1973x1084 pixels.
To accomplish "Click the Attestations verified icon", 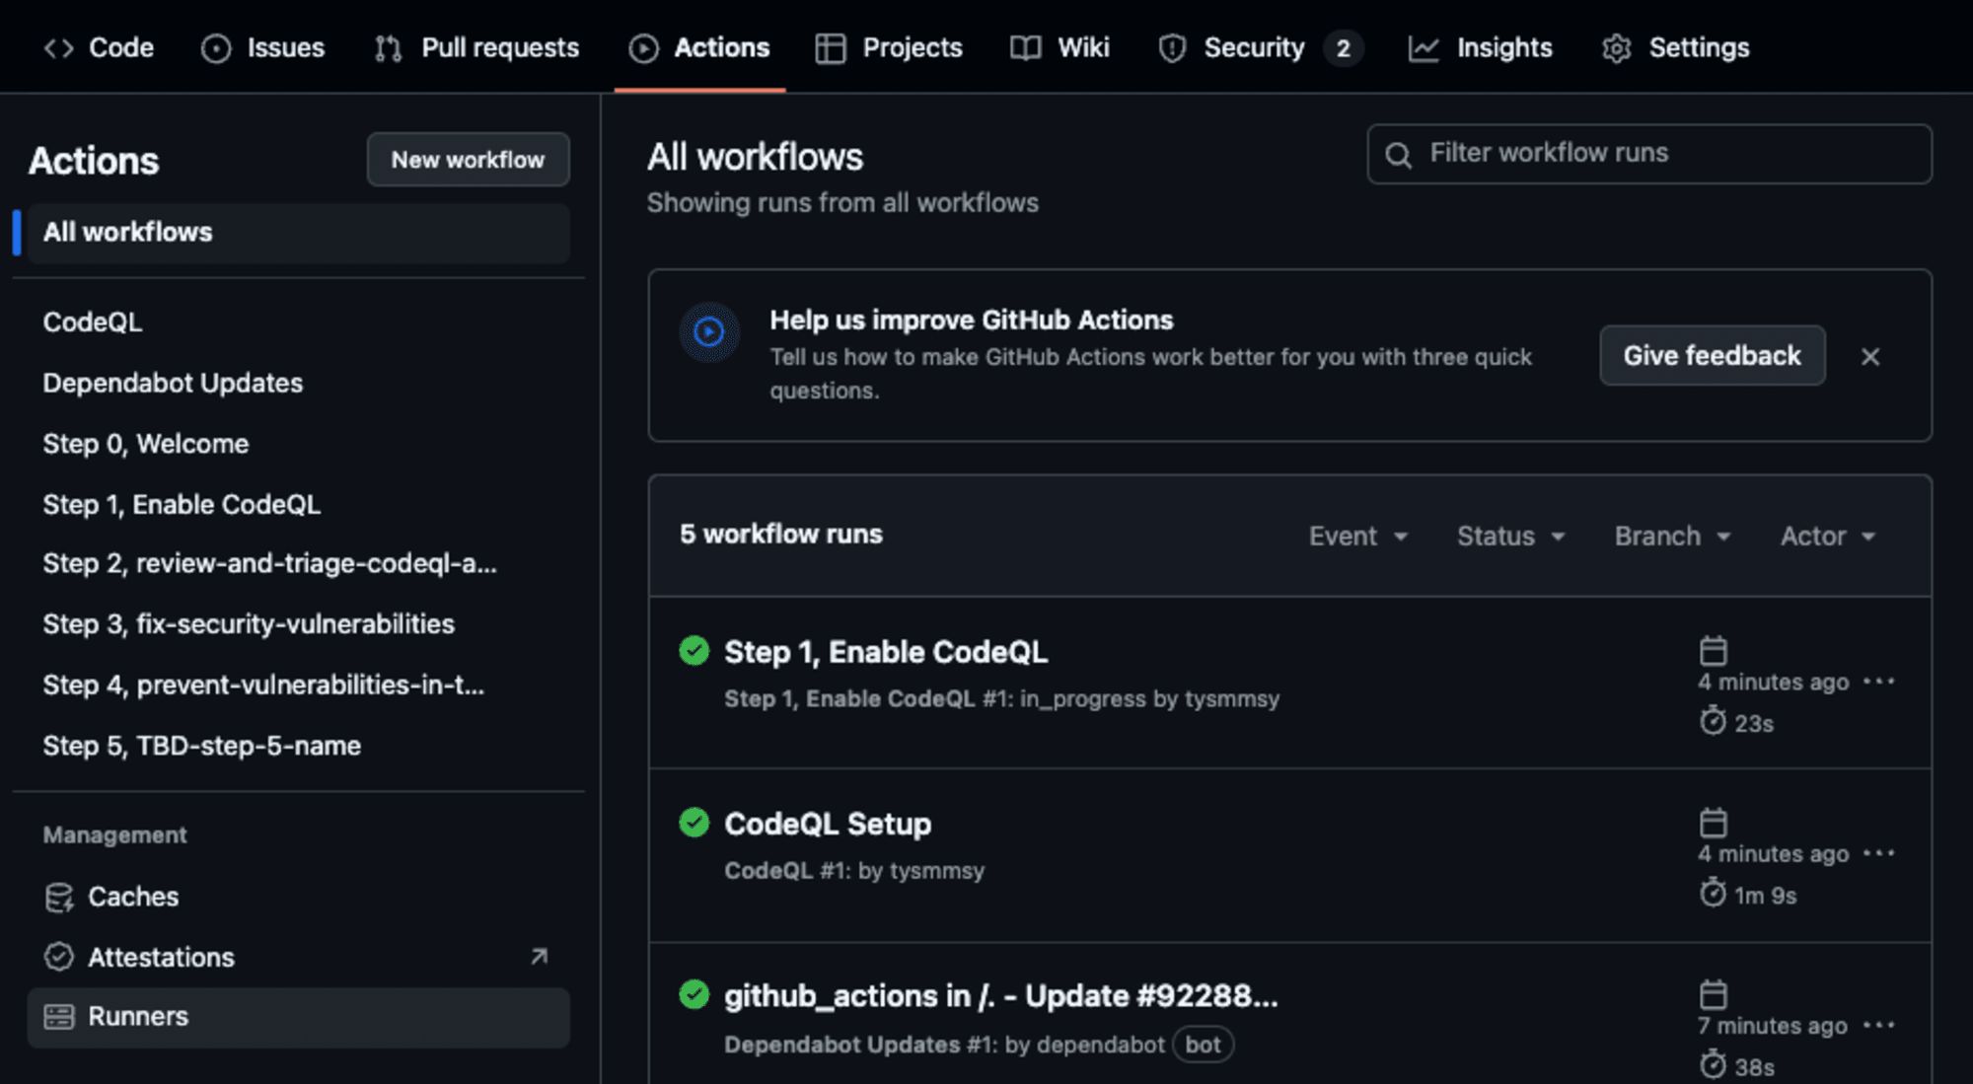I will [x=59, y=957].
